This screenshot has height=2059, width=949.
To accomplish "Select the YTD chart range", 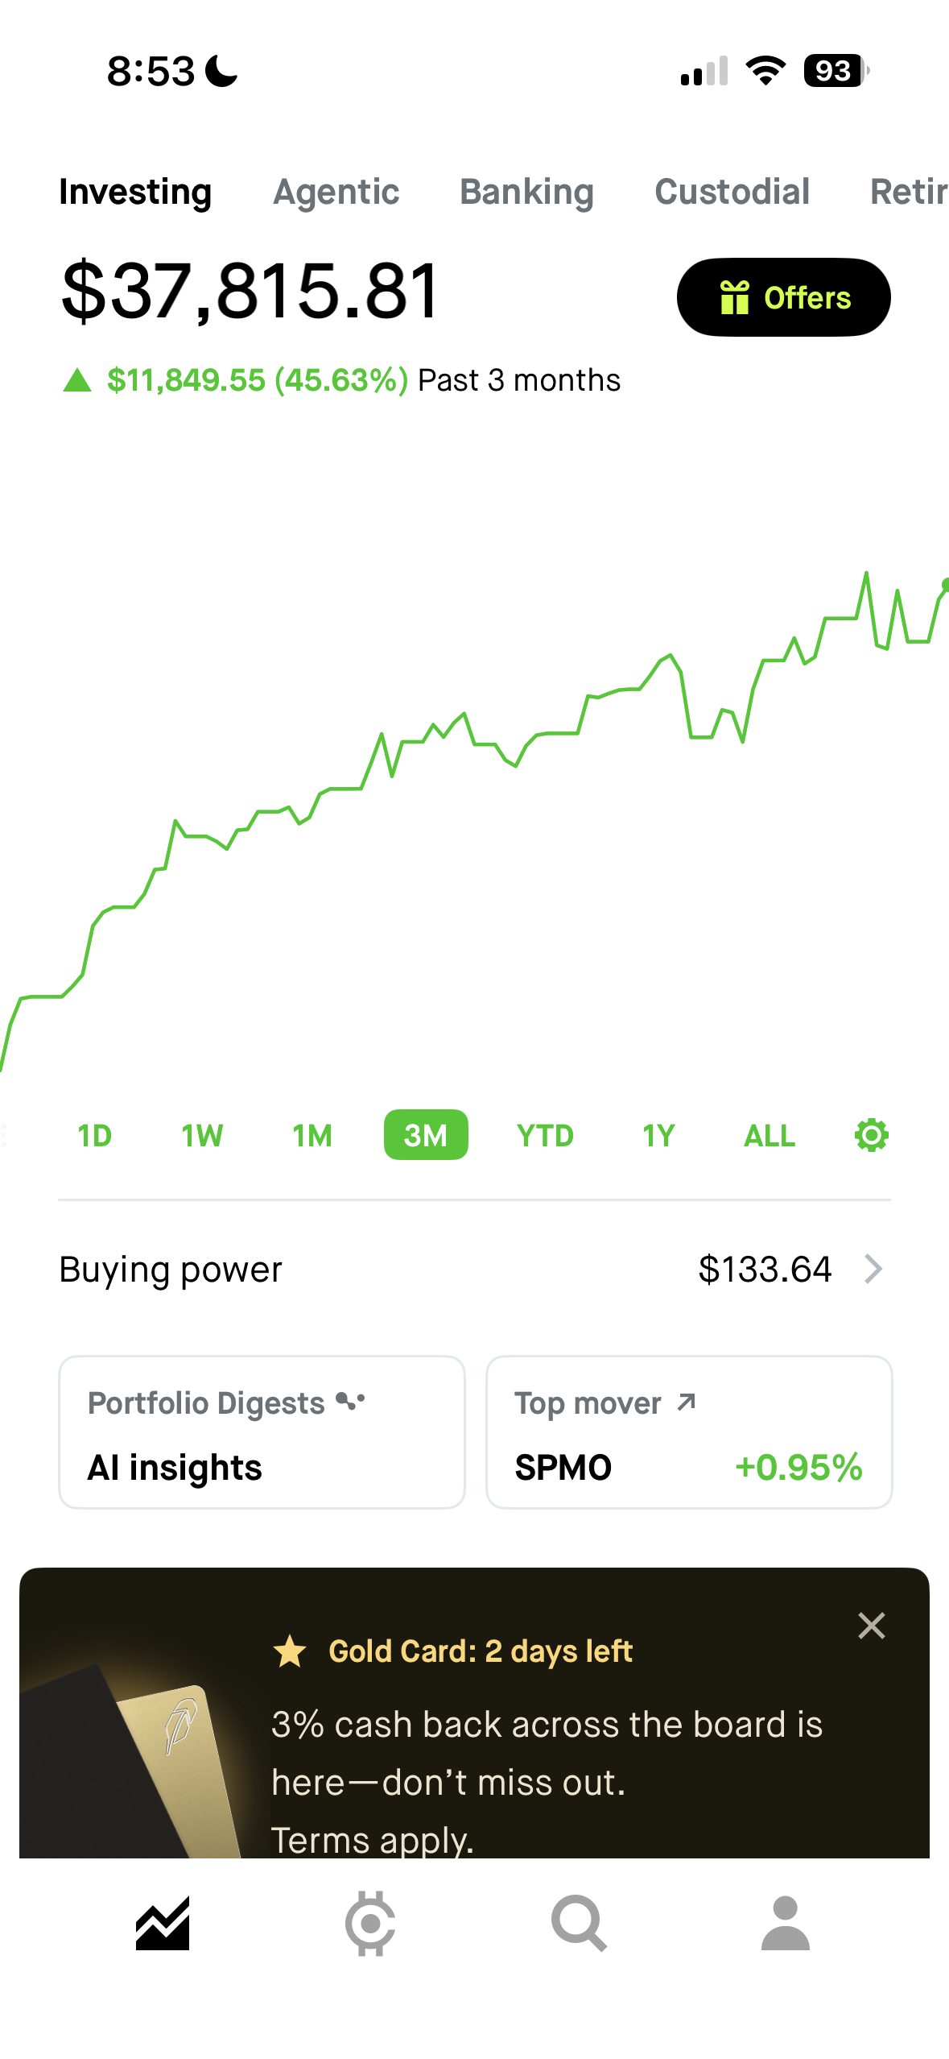I will pyautogui.click(x=545, y=1135).
